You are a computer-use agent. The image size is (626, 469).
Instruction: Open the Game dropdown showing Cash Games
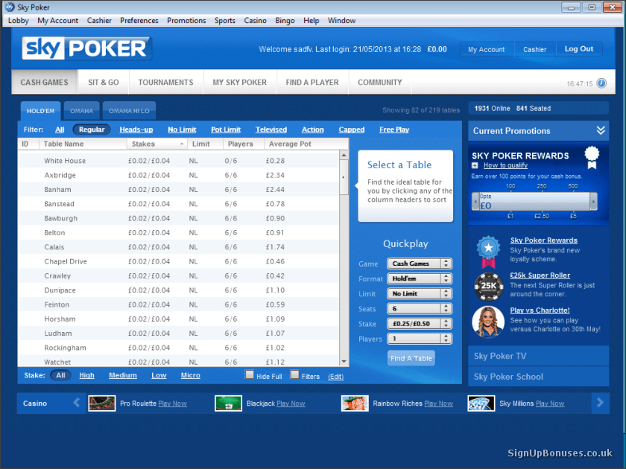(x=419, y=264)
